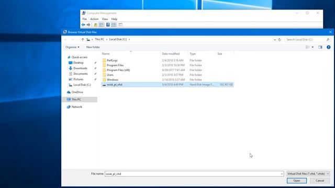Open View menu in Computer Management
The width and height of the screenshot is (335, 188).
coord(105,19)
